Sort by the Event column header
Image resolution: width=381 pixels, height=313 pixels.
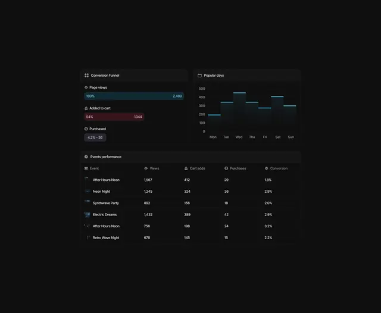92,168
